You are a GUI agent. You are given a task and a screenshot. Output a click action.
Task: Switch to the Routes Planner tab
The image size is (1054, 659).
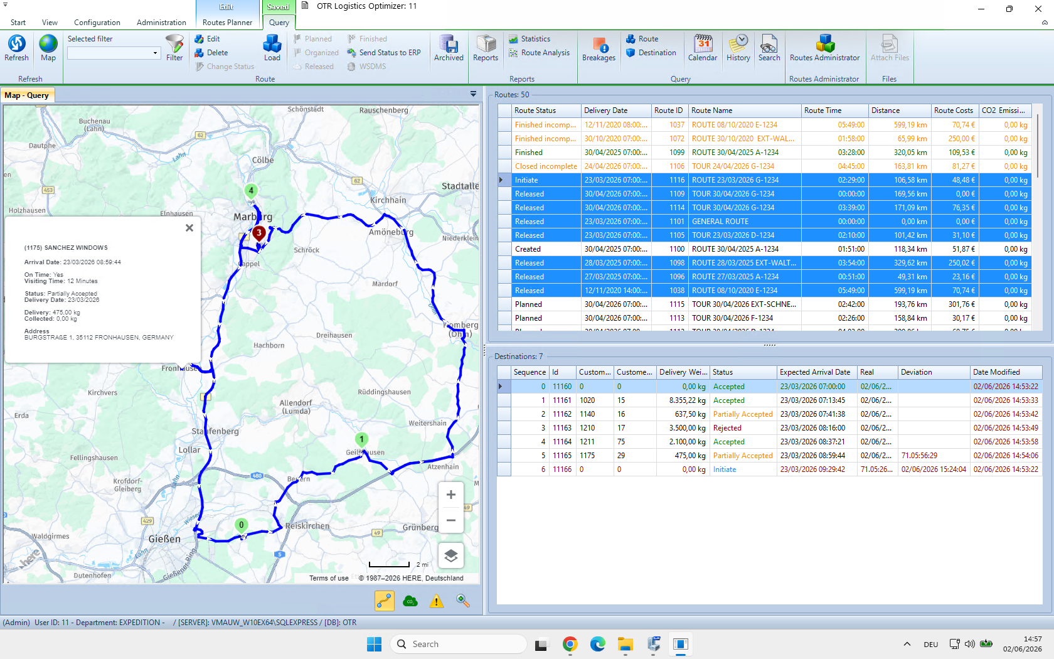(227, 23)
